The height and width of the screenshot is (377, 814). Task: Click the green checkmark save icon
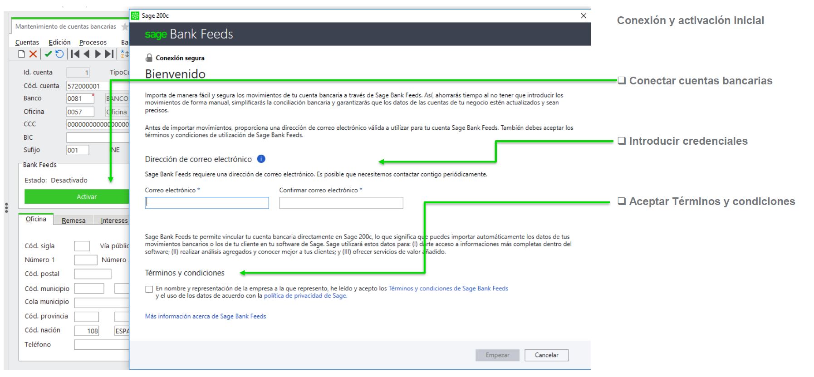(x=48, y=54)
